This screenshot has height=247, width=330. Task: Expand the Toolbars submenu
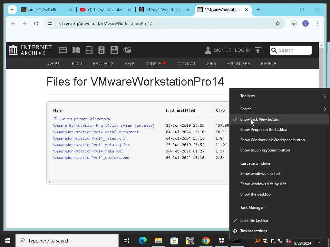(279, 96)
